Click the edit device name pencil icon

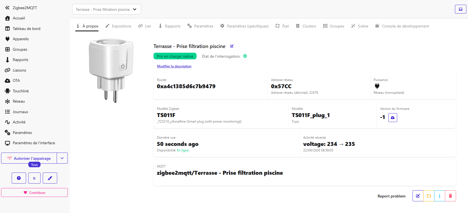[232, 46]
